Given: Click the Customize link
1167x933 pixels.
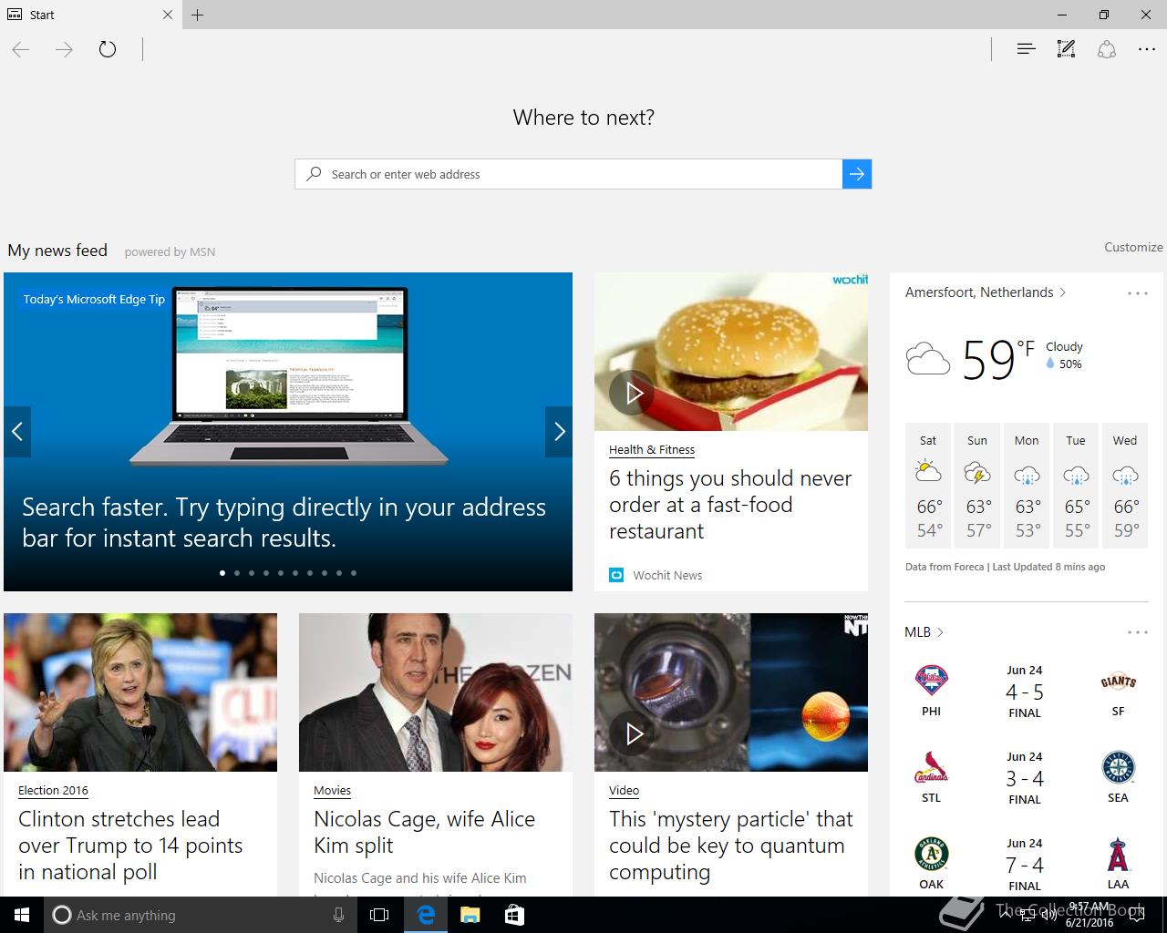Looking at the screenshot, I should pos(1133,247).
